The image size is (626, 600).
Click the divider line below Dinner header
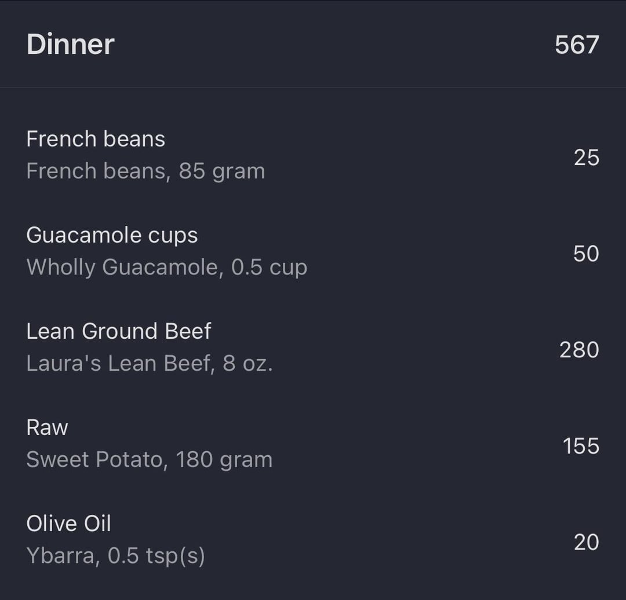313,87
